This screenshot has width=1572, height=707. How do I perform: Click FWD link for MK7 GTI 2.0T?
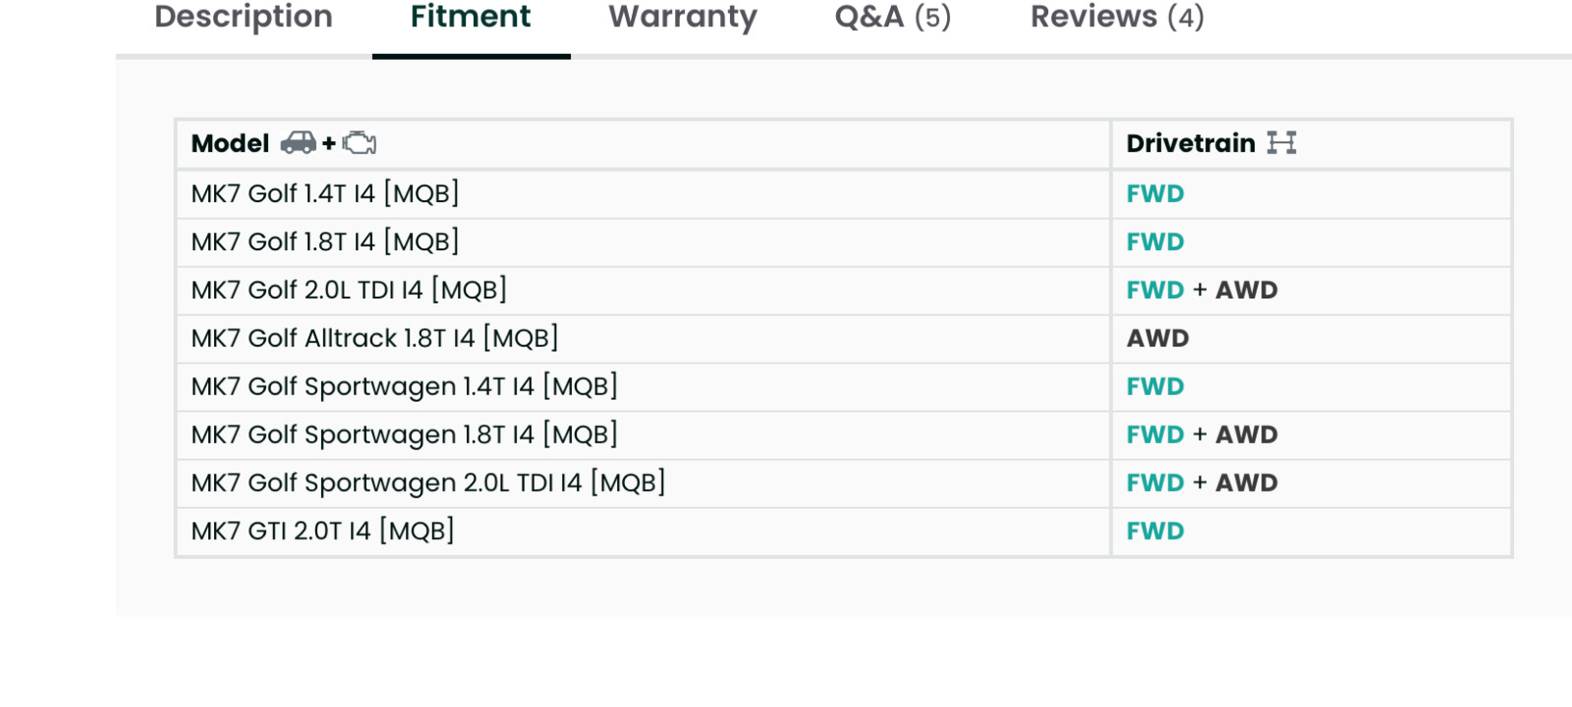click(1155, 530)
